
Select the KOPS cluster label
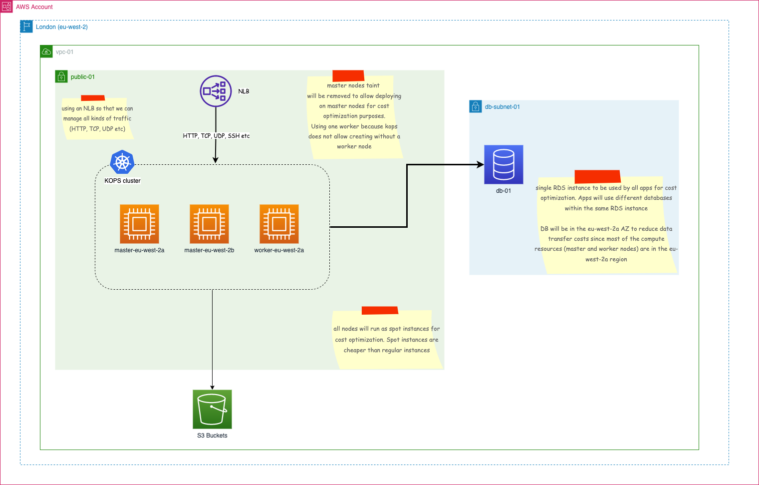[122, 181]
